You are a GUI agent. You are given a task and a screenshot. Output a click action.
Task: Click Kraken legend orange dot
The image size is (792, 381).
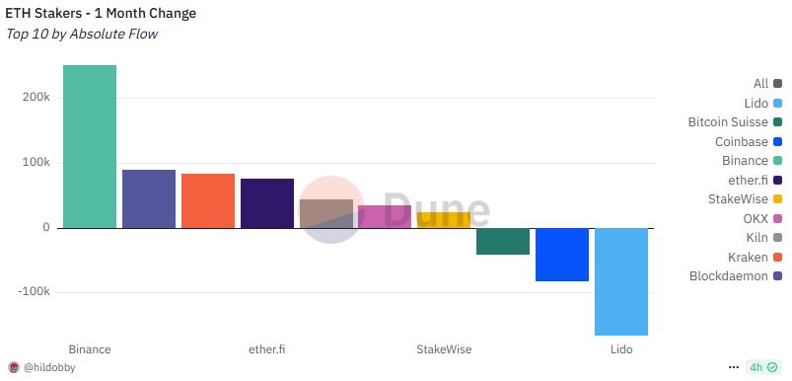(777, 258)
